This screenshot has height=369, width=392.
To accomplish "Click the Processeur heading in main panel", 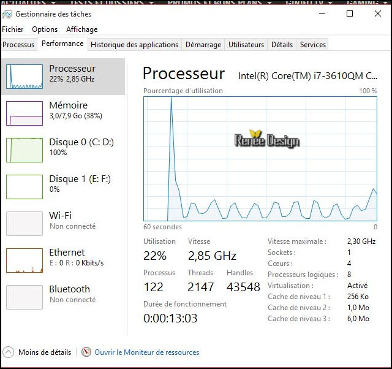I will tap(184, 74).
